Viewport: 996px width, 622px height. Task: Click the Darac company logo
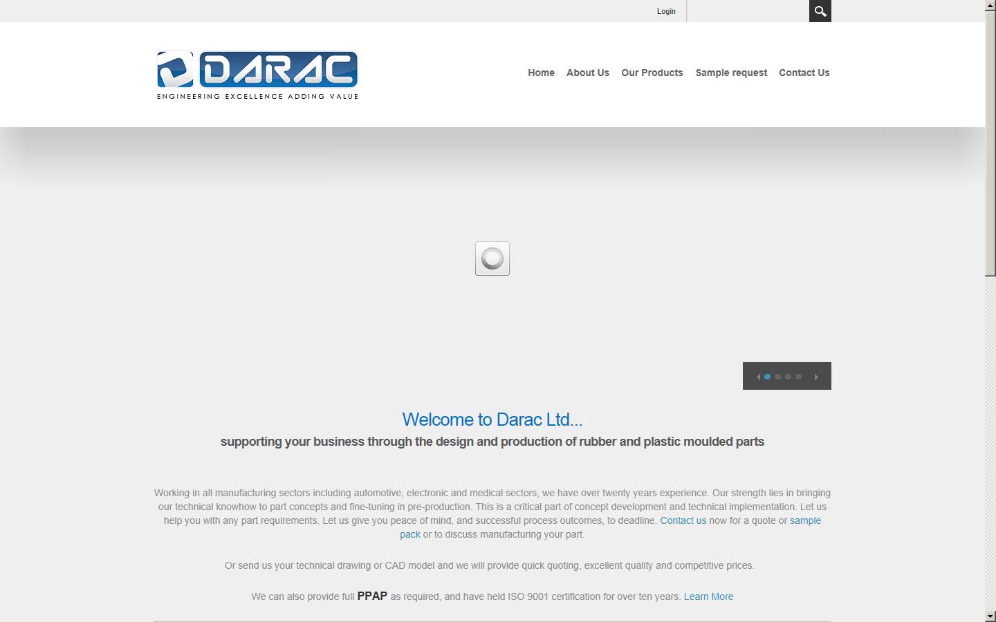[x=257, y=73]
